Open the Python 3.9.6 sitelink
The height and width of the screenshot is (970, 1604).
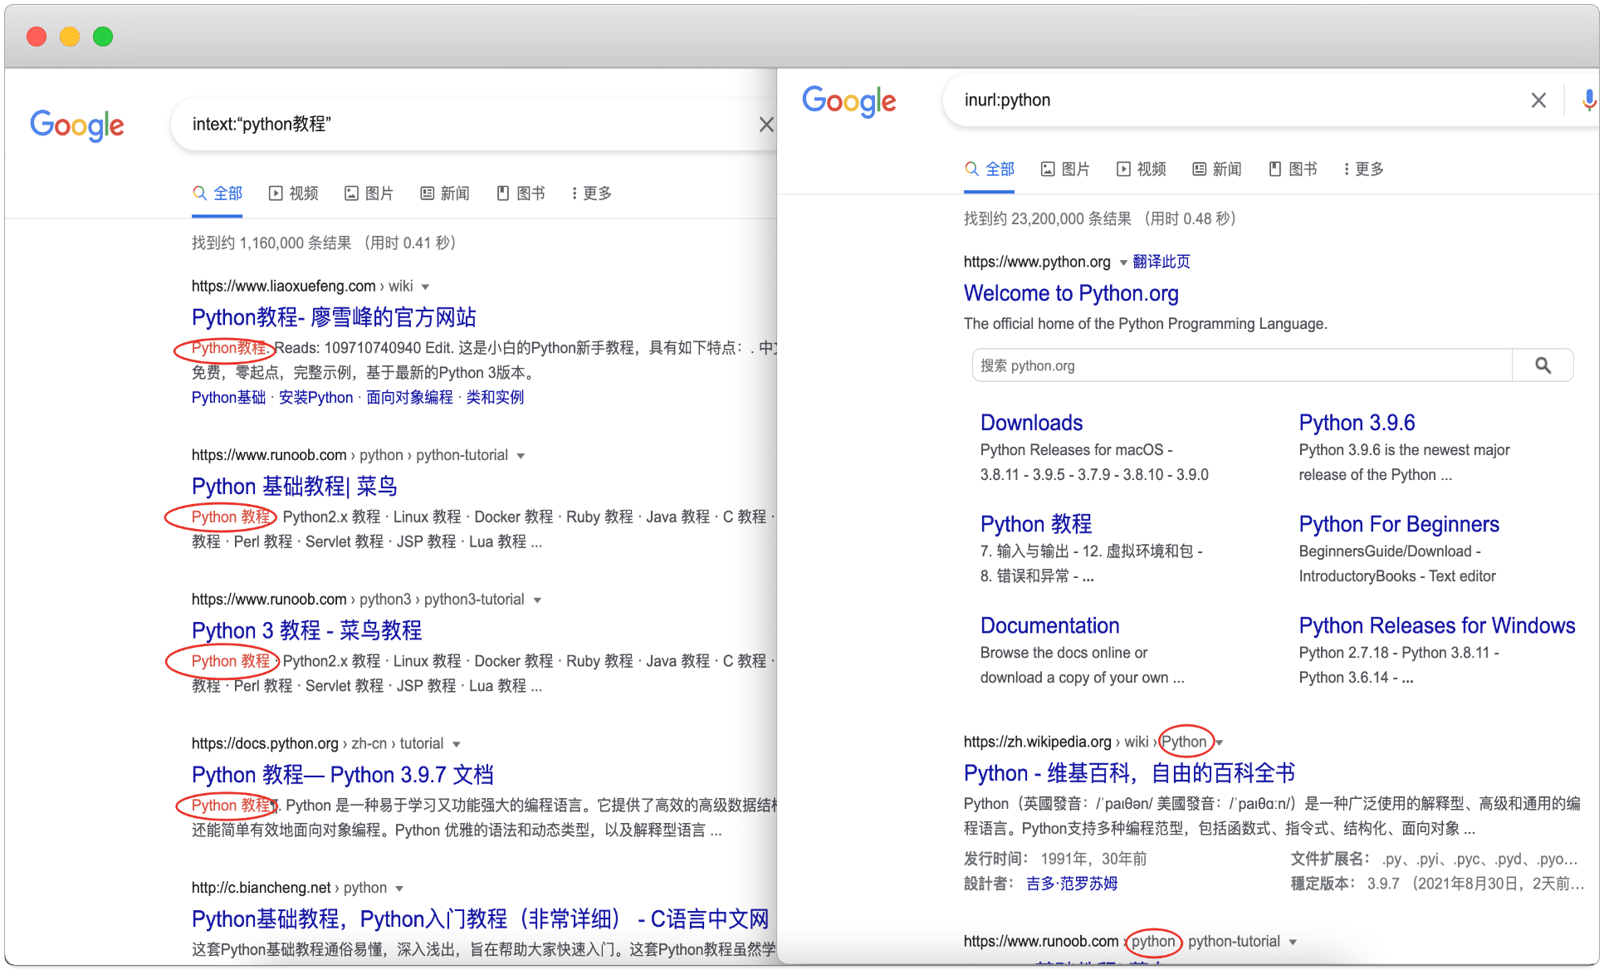tap(1357, 423)
